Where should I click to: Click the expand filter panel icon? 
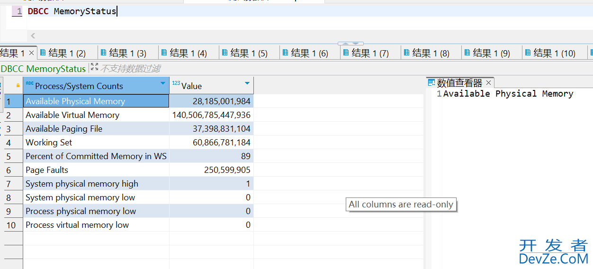point(94,67)
